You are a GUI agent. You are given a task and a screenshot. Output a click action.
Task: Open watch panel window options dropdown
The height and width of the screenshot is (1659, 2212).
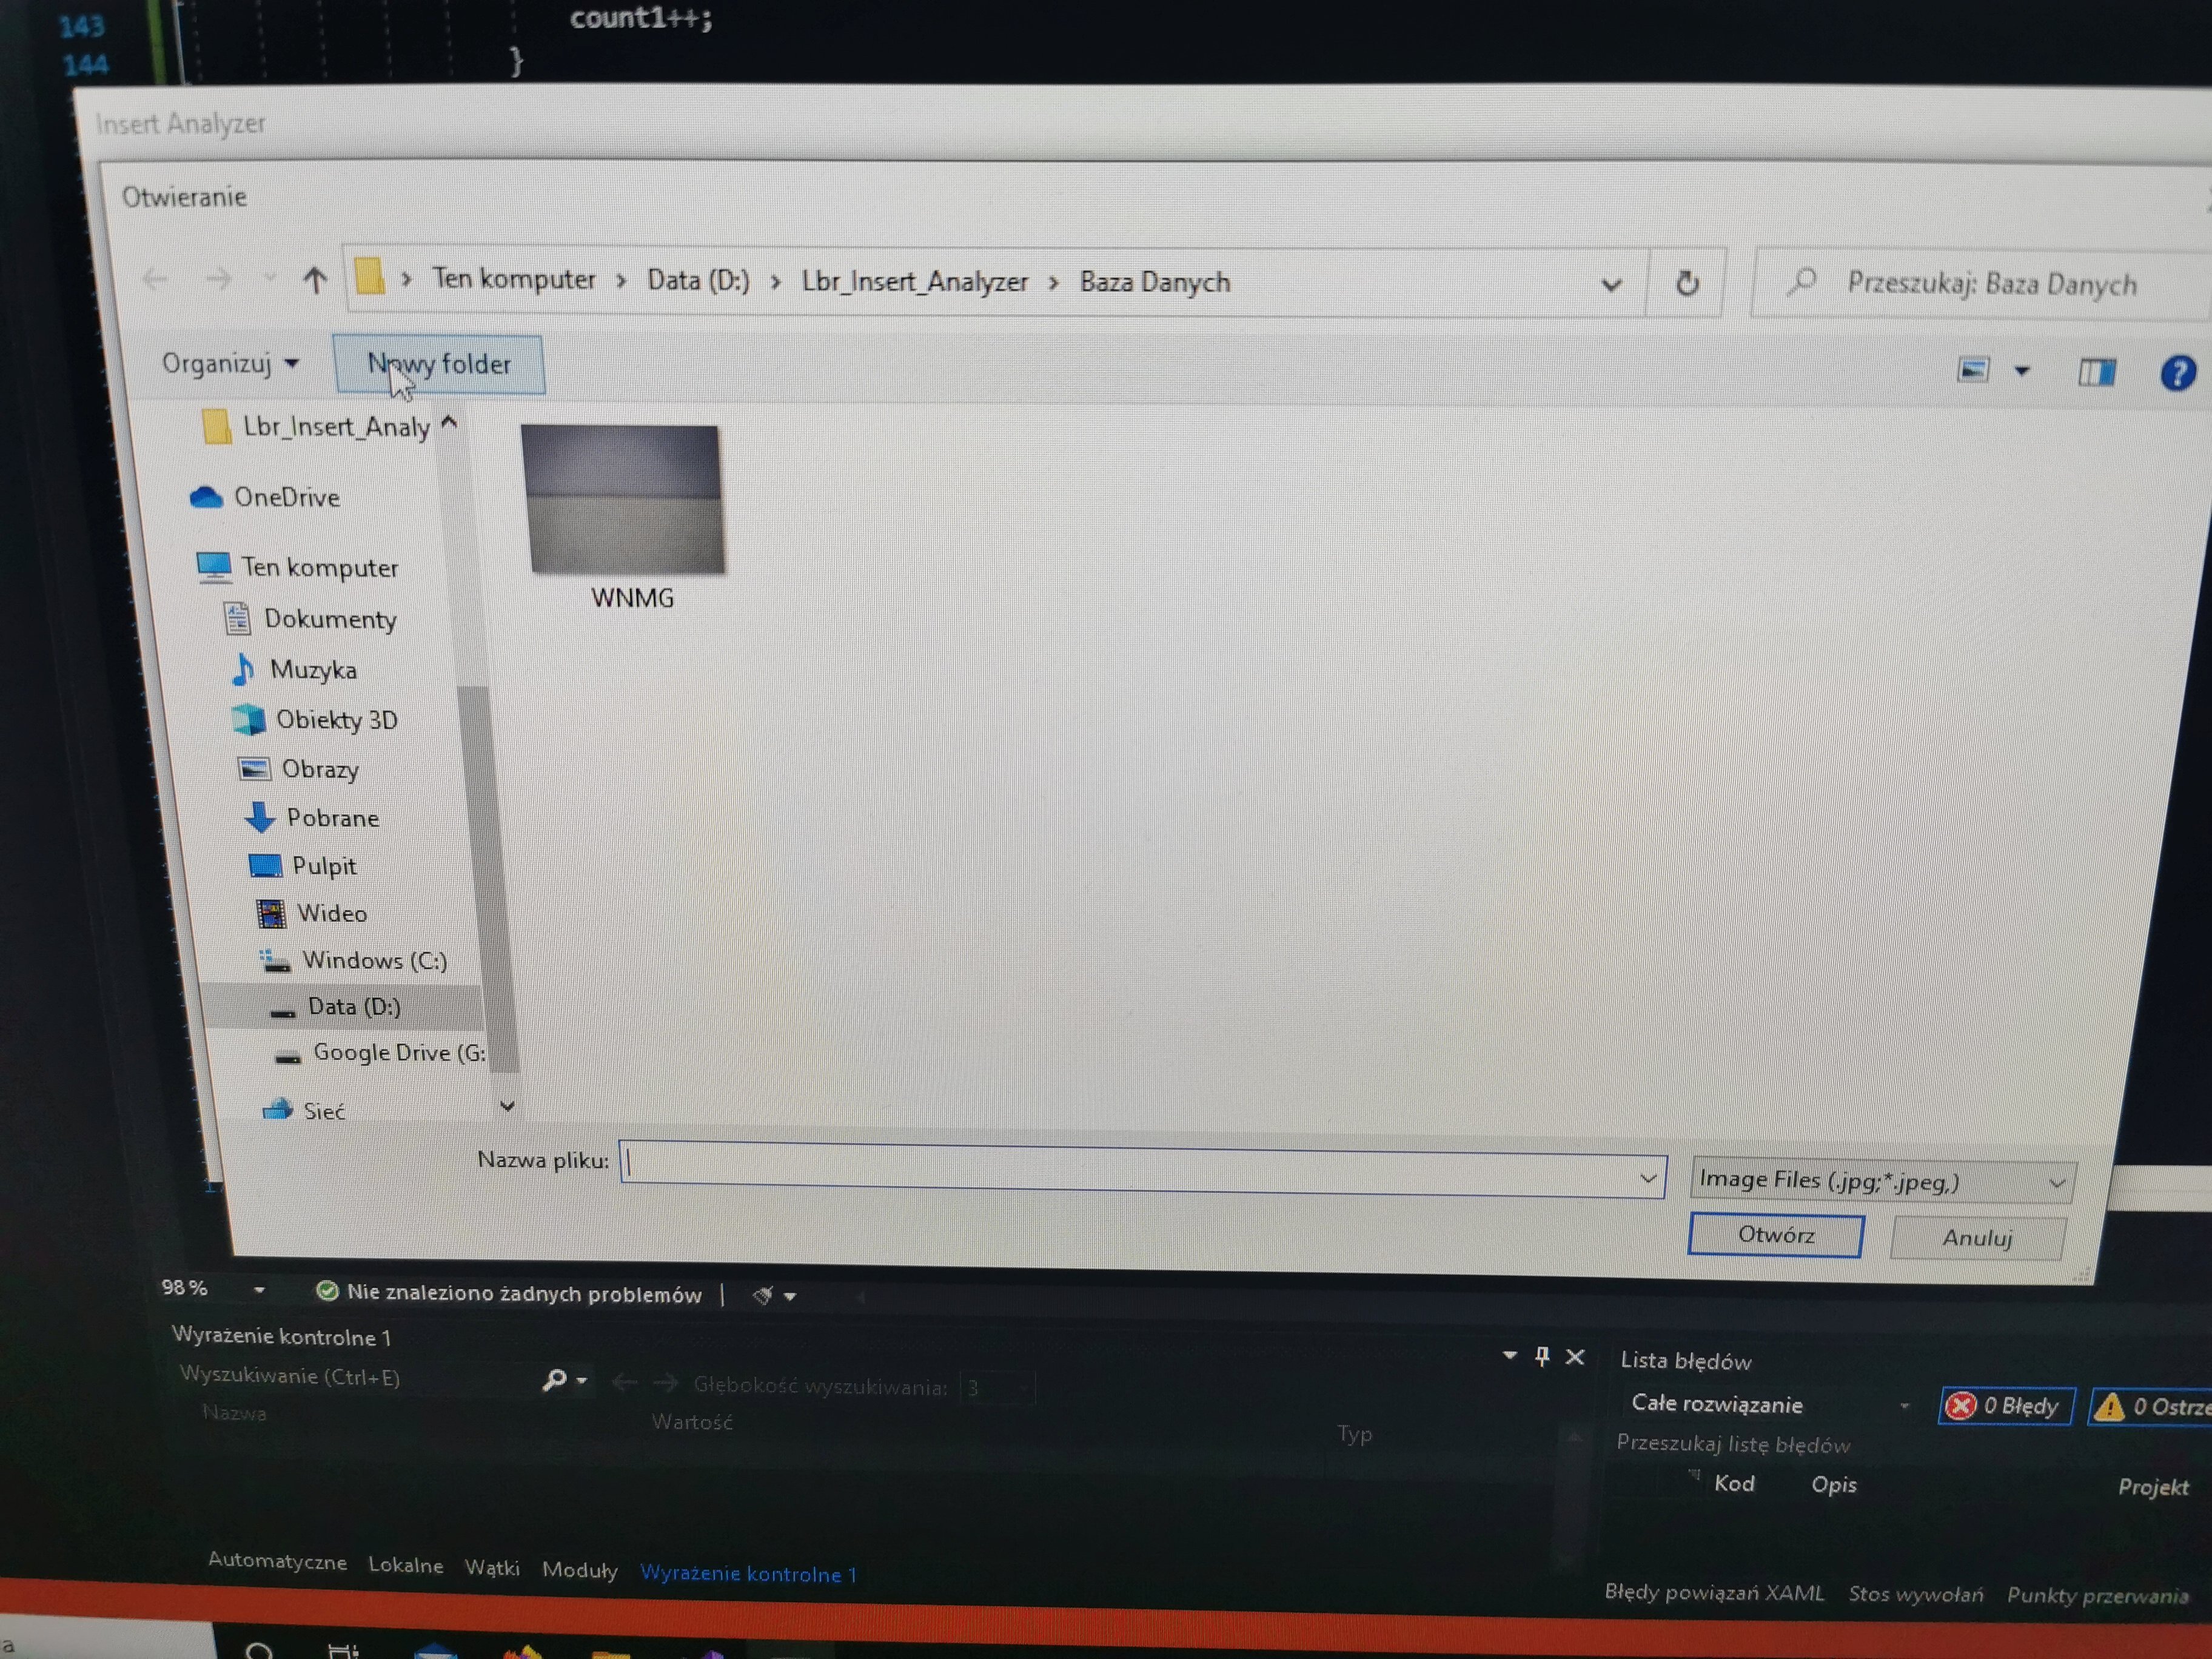pyautogui.click(x=1510, y=1355)
